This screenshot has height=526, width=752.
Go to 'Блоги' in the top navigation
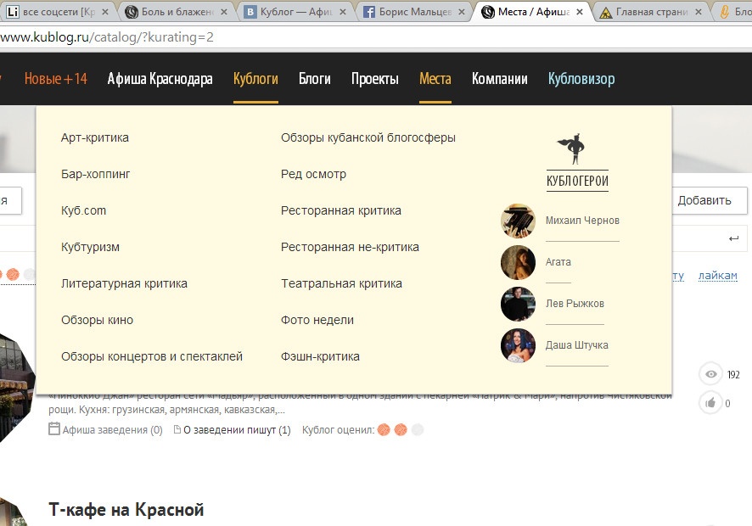(315, 79)
